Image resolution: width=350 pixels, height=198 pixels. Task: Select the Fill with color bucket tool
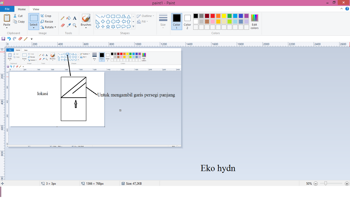(x=69, y=18)
